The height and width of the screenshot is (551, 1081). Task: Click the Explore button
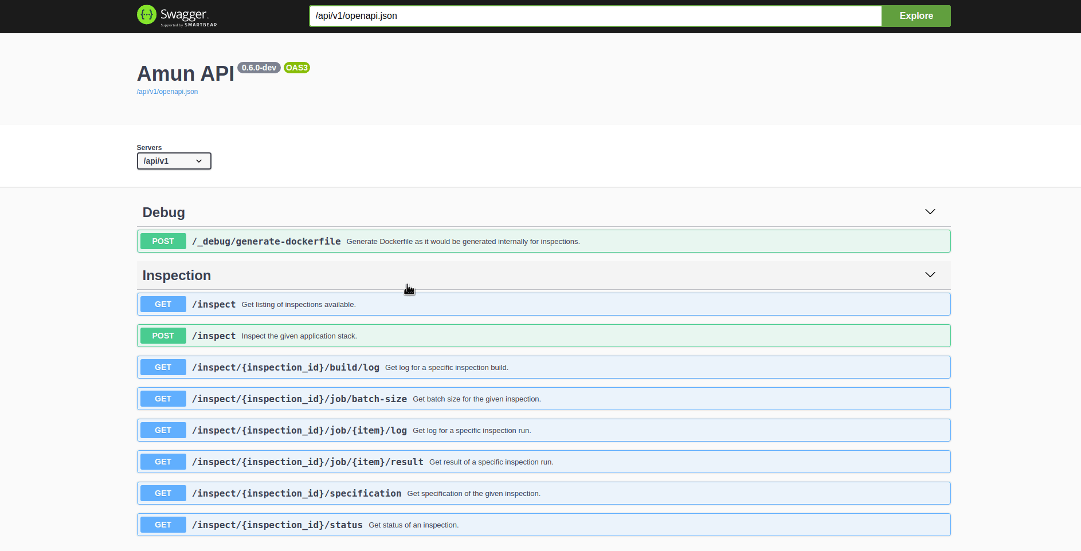click(916, 16)
